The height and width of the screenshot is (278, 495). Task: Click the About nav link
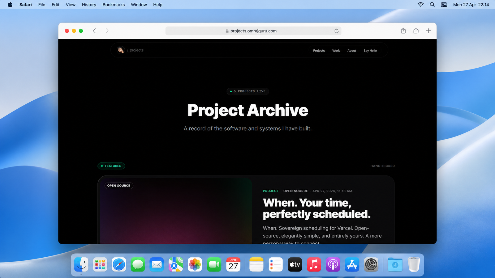[352, 51]
